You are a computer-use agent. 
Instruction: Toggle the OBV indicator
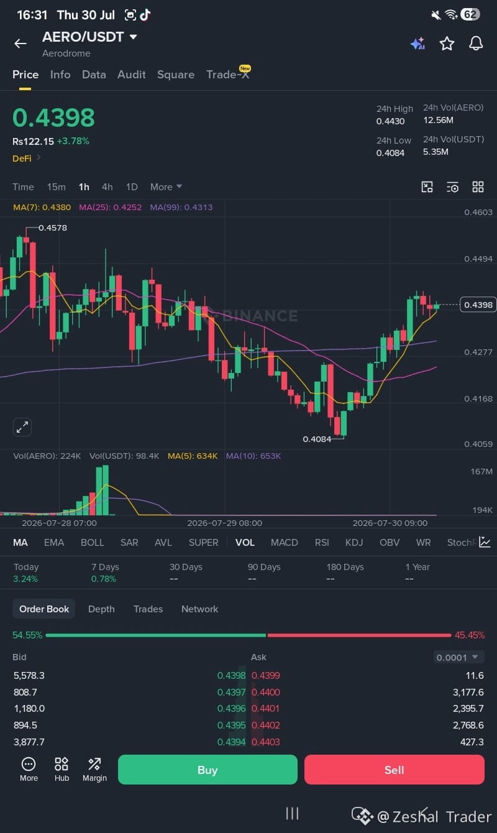coord(390,543)
